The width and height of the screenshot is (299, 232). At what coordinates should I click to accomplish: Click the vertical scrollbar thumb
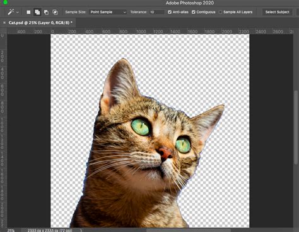click(296, 127)
